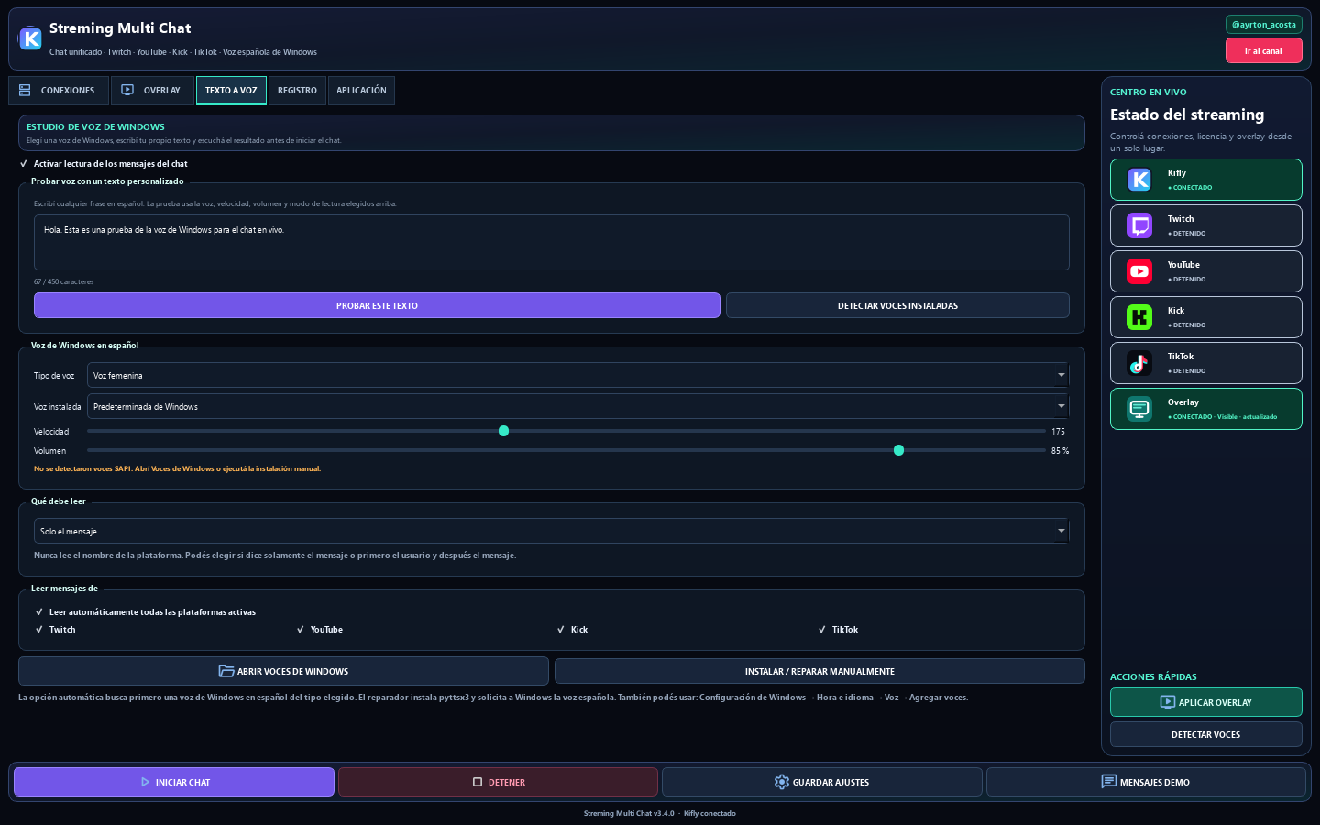The width and height of the screenshot is (1320, 825).
Task: Click the TikTok platform icon
Action: pyautogui.click(x=1139, y=363)
